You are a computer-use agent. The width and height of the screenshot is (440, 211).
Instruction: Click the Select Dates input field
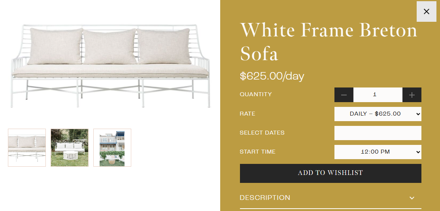point(378,133)
